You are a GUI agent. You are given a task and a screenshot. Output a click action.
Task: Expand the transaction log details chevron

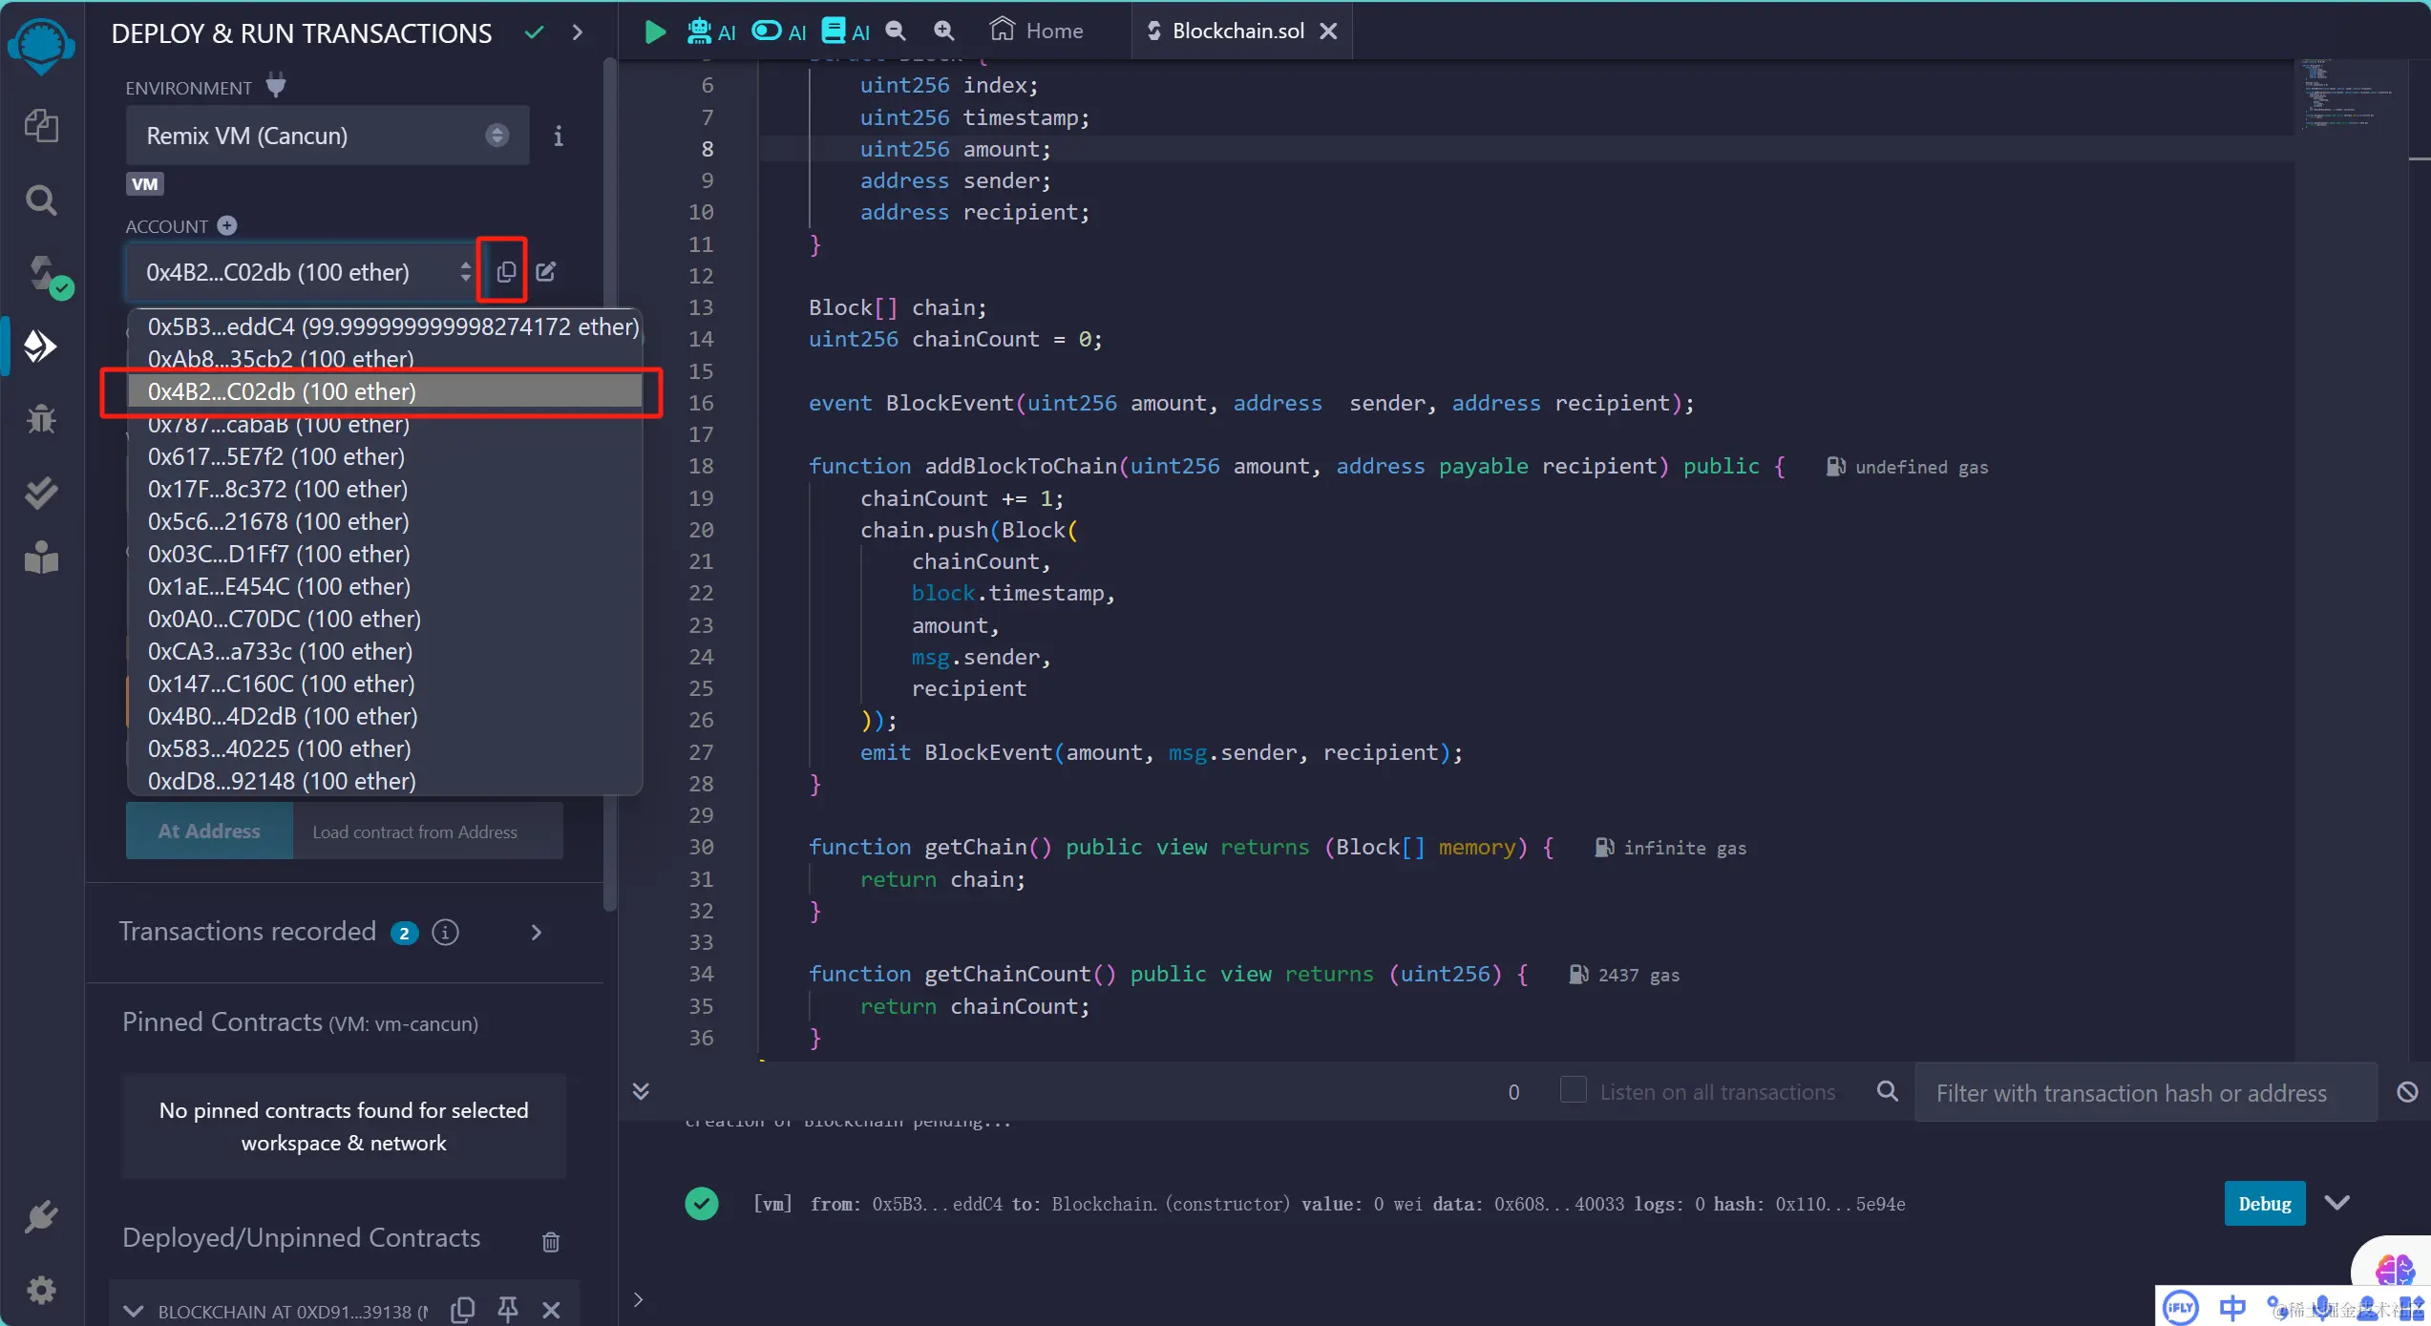(x=2337, y=1203)
